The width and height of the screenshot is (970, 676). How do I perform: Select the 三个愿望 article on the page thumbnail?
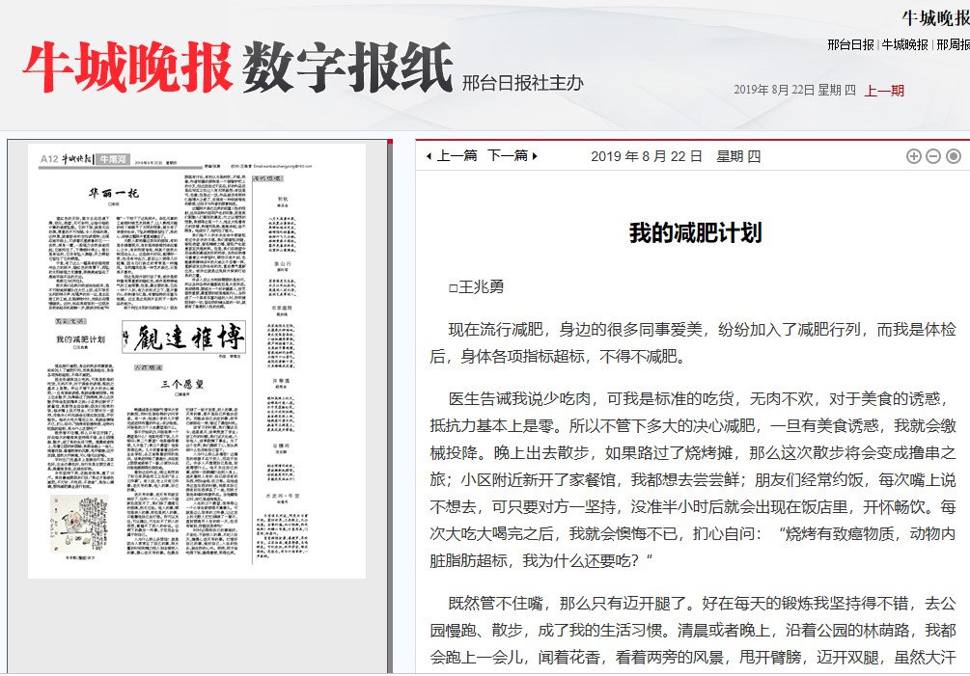click(x=181, y=384)
